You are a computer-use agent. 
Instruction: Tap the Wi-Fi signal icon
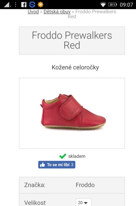[103, 5]
